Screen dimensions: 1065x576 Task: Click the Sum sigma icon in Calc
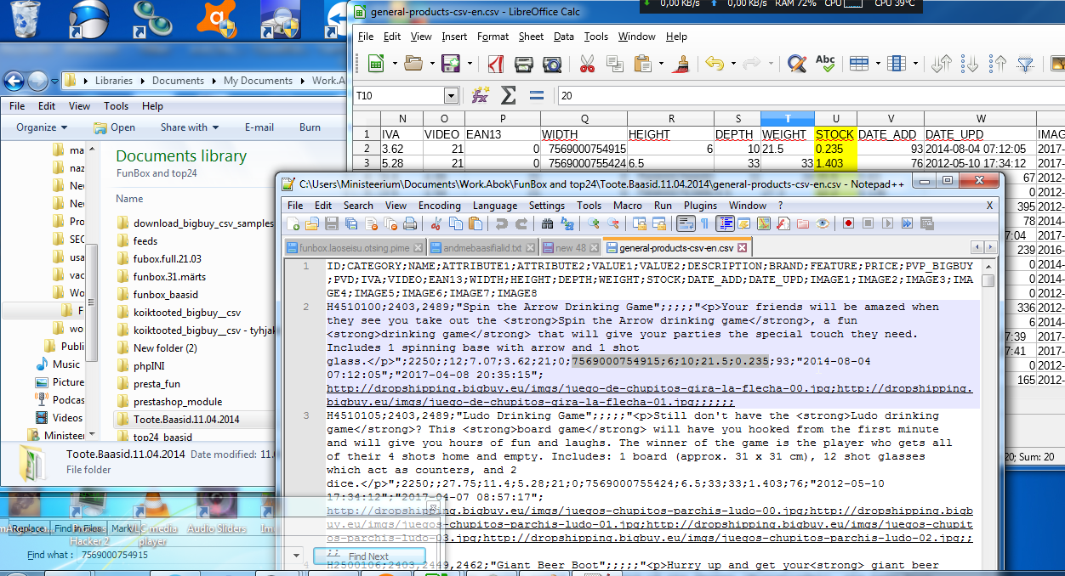509,95
